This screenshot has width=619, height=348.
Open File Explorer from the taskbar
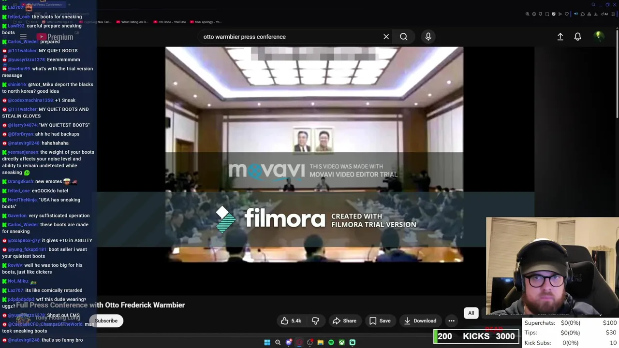320,342
